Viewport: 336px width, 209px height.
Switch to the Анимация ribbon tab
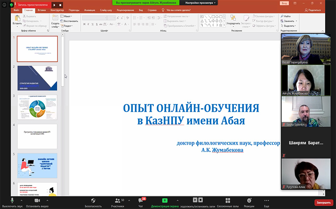(90, 10)
